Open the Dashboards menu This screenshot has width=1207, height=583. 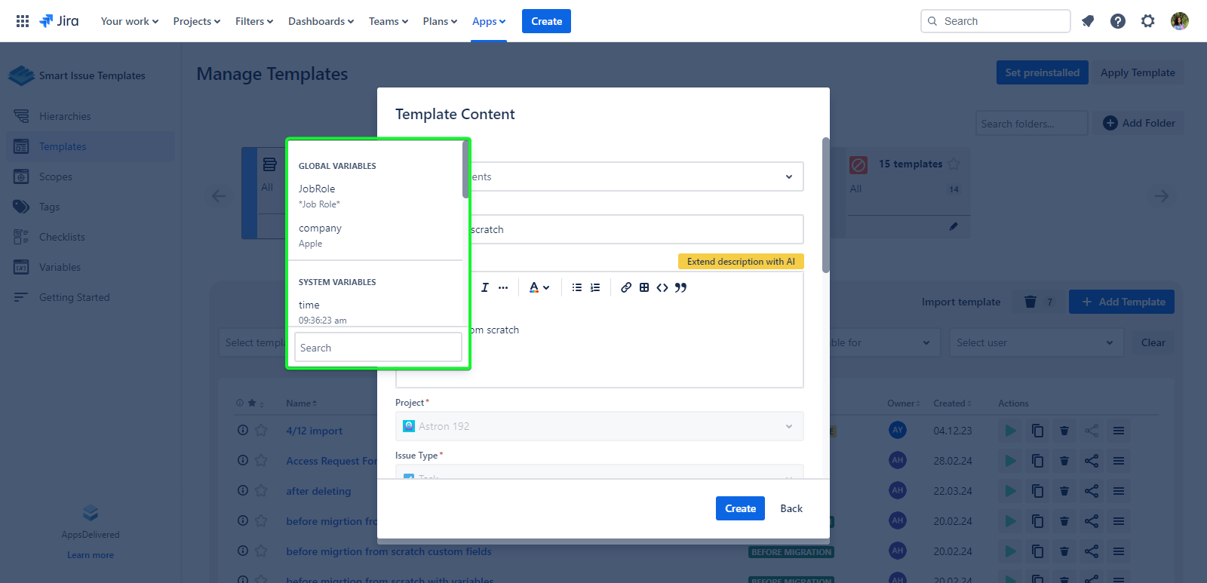[x=321, y=21]
